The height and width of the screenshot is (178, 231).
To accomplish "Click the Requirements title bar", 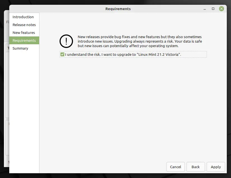I will pos(118,9).
